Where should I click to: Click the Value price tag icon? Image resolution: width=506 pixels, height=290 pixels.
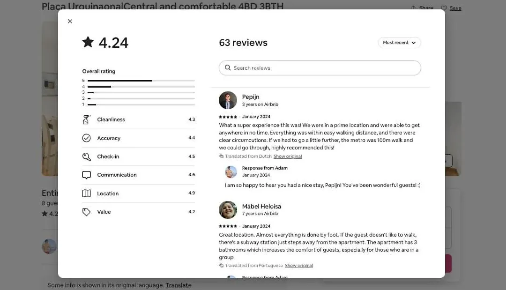(86, 212)
